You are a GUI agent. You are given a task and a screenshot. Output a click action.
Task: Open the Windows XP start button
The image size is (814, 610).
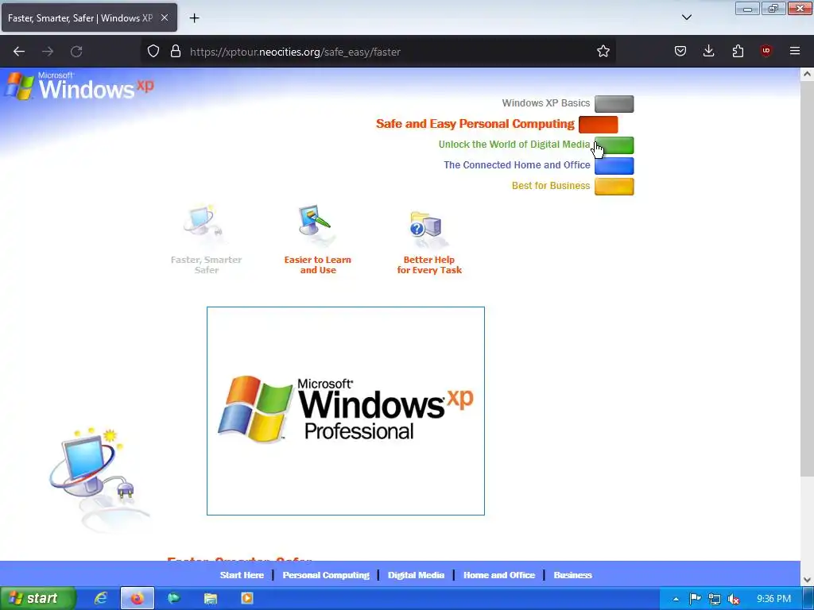coord(37,598)
